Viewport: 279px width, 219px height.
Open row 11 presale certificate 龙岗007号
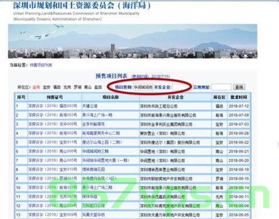(x=52, y=197)
